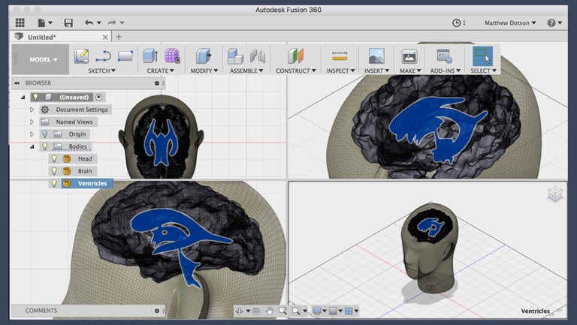Open the SKETCH menu
This screenshot has height=325, width=577.
101,71
